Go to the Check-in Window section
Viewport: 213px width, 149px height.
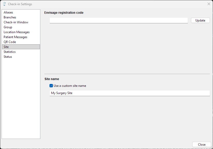click(16, 22)
